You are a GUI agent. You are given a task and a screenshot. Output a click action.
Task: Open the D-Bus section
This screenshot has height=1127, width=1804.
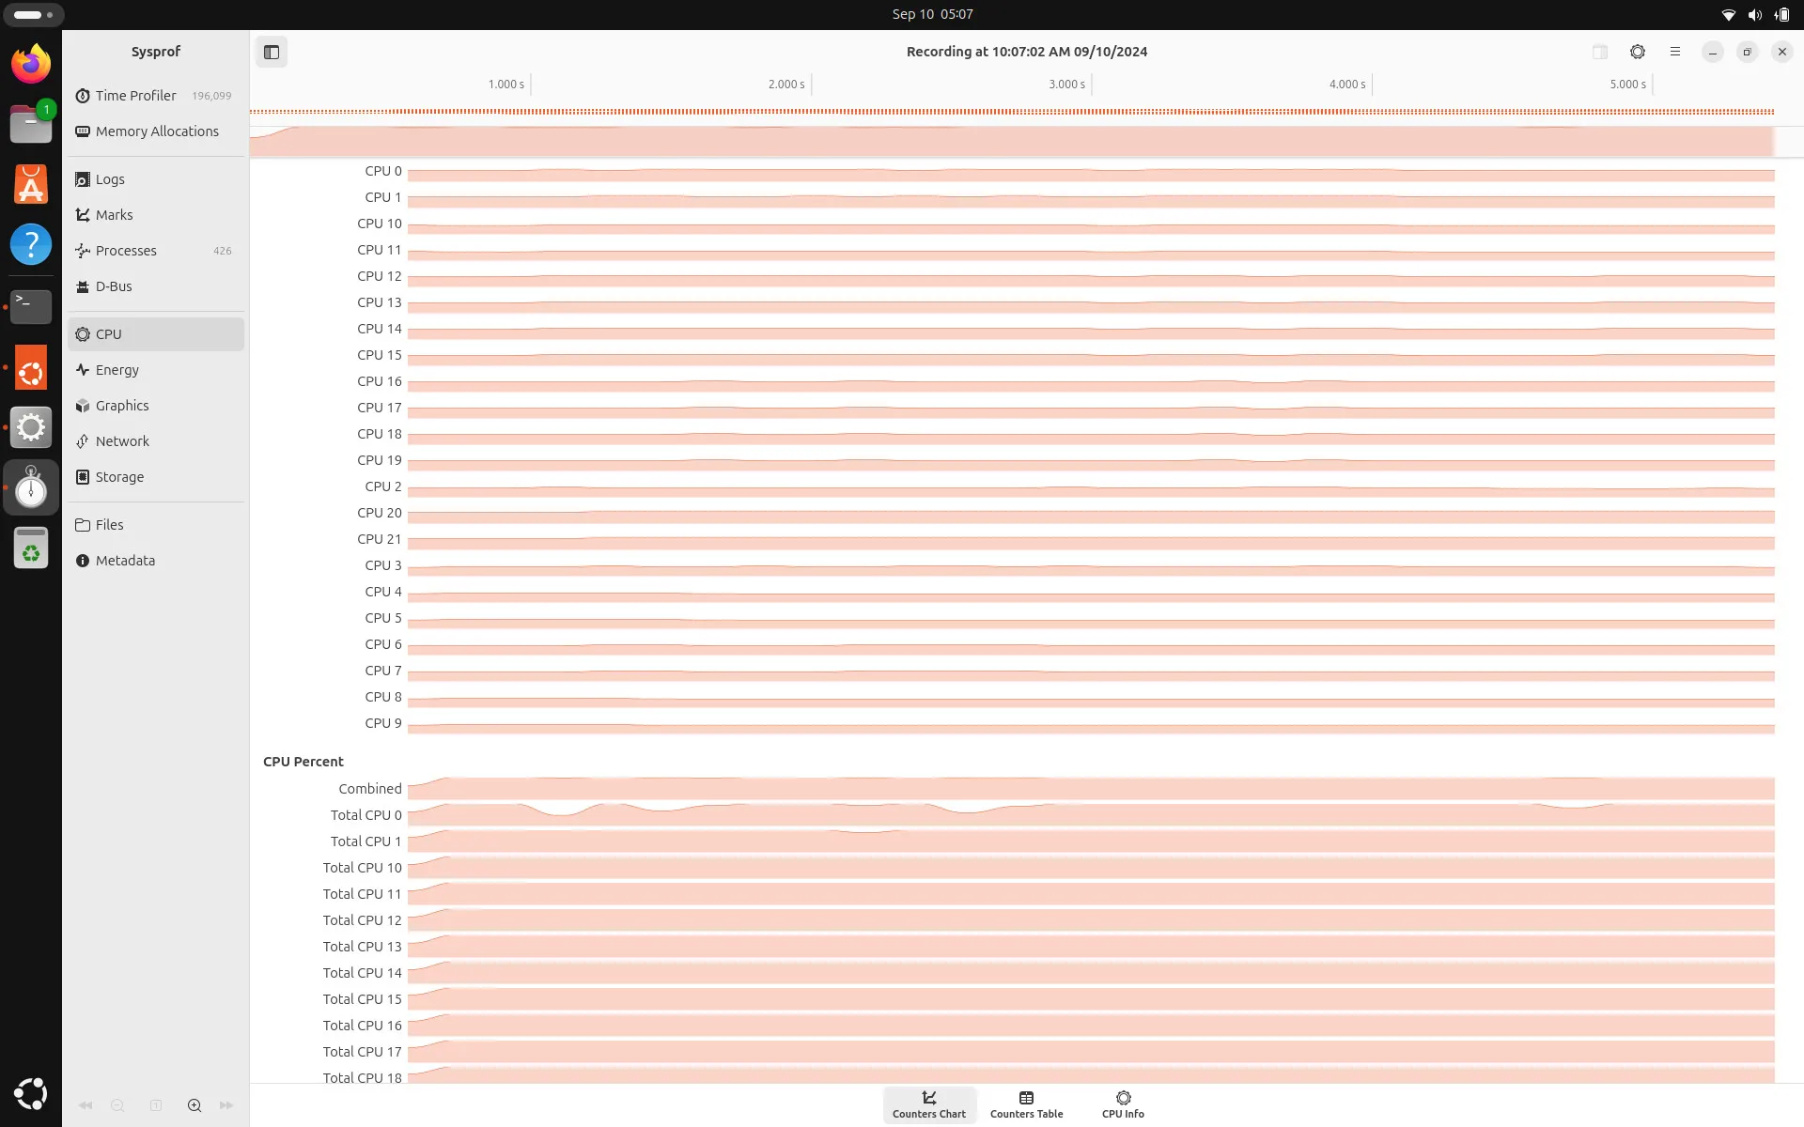(156, 286)
